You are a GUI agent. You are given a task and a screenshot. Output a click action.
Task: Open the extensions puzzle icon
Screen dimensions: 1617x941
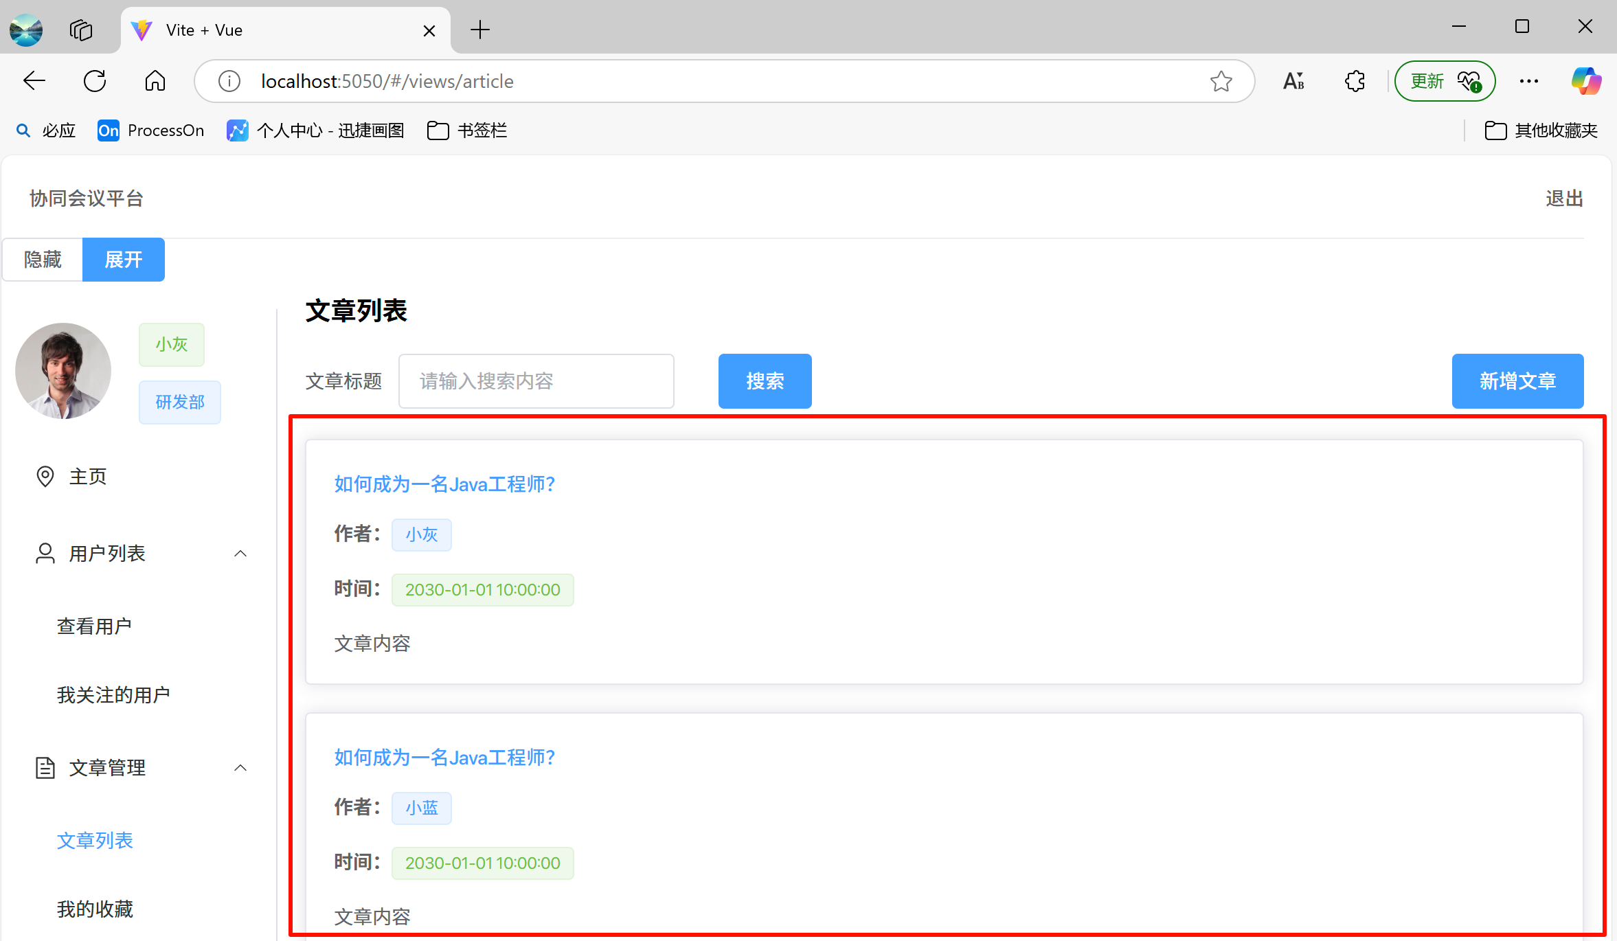coord(1355,81)
